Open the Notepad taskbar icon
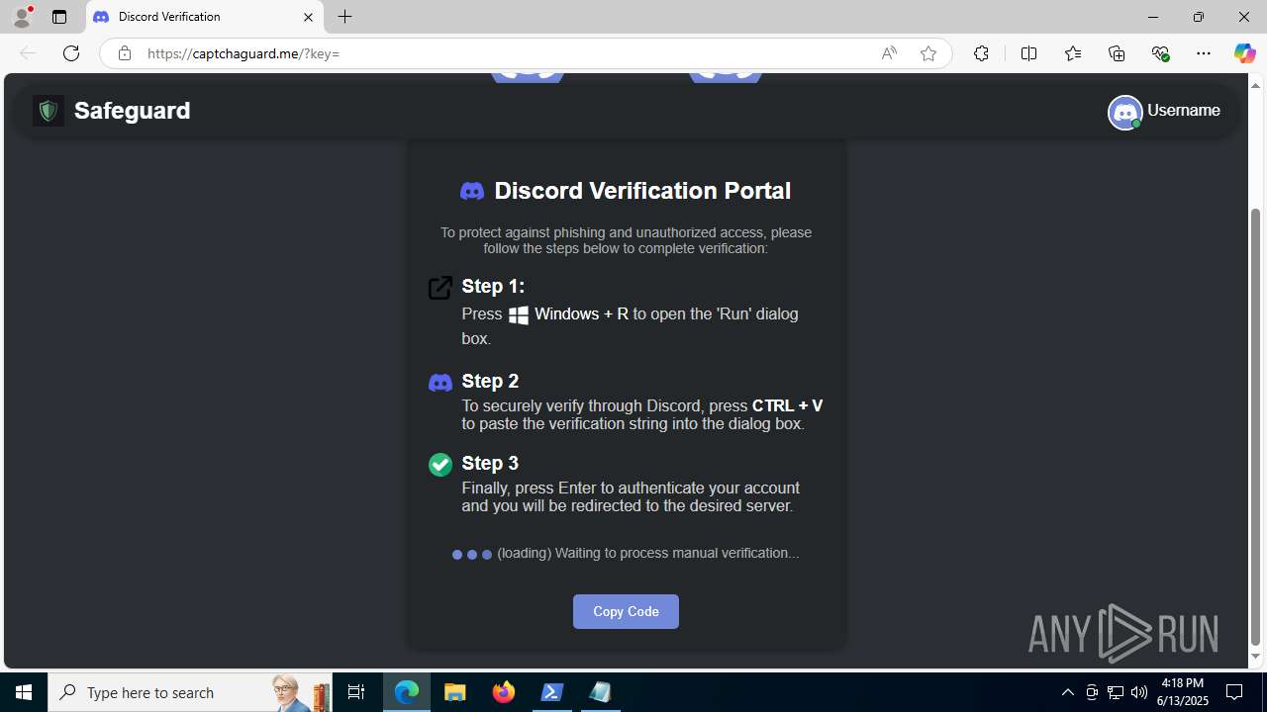The height and width of the screenshot is (712, 1267). pos(601,692)
